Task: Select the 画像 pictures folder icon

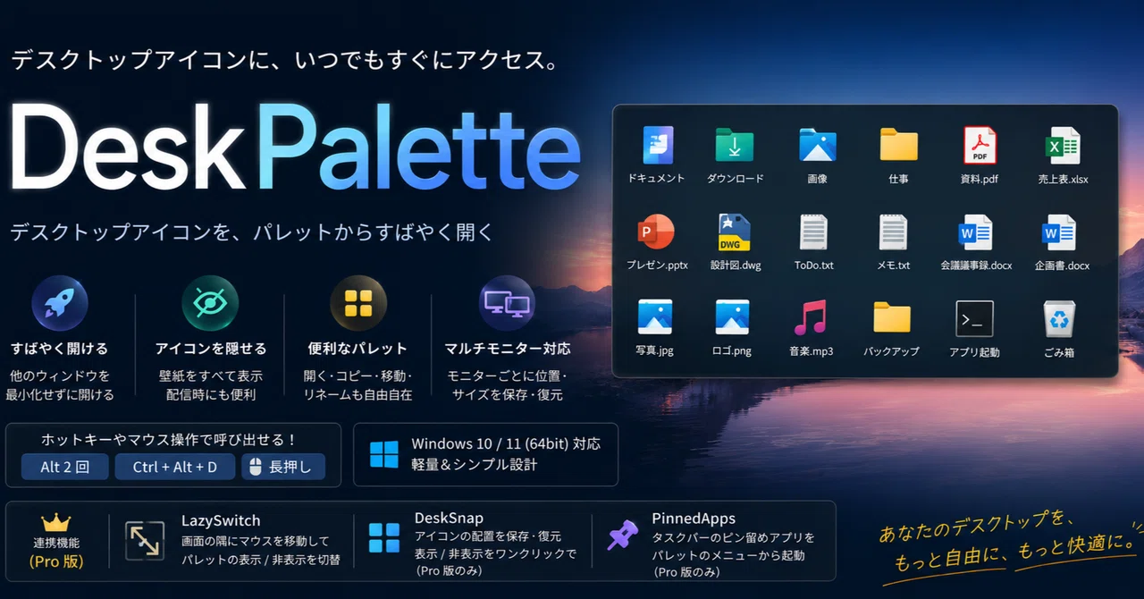Action: click(817, 145)
